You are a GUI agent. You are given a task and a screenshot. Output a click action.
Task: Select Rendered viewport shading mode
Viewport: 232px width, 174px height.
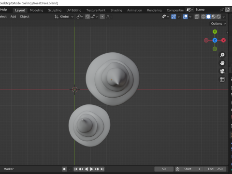pos(218,16)
